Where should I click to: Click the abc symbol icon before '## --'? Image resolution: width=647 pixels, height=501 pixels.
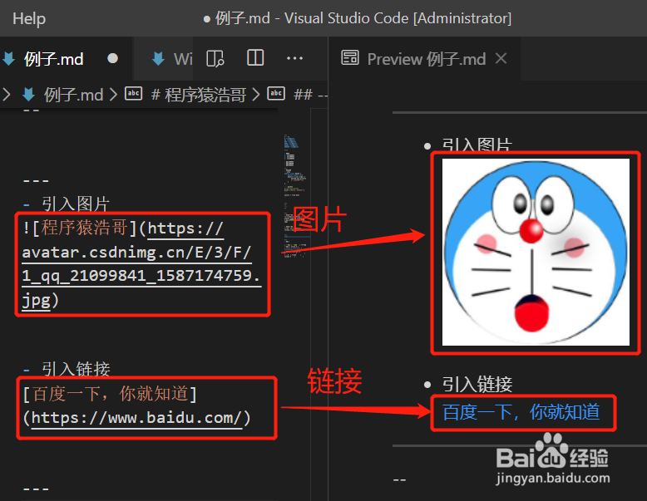[x=276, y=94]
